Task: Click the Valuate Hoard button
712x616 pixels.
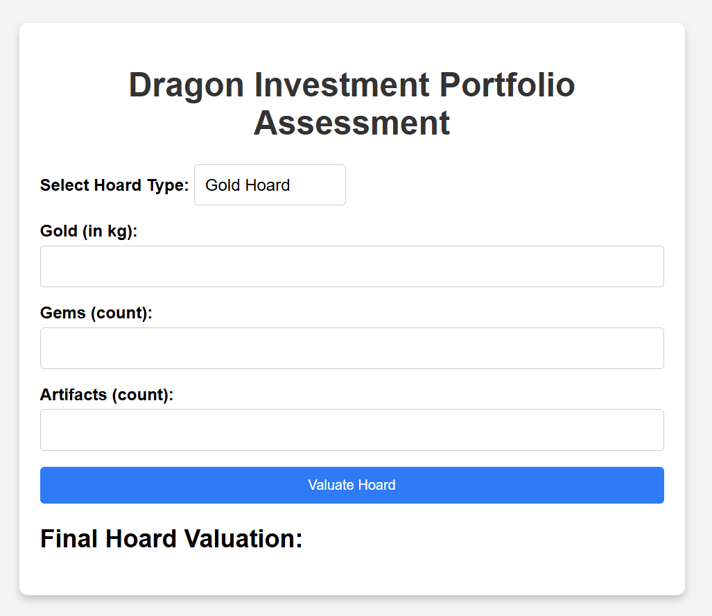Action: tap(352, 485)
